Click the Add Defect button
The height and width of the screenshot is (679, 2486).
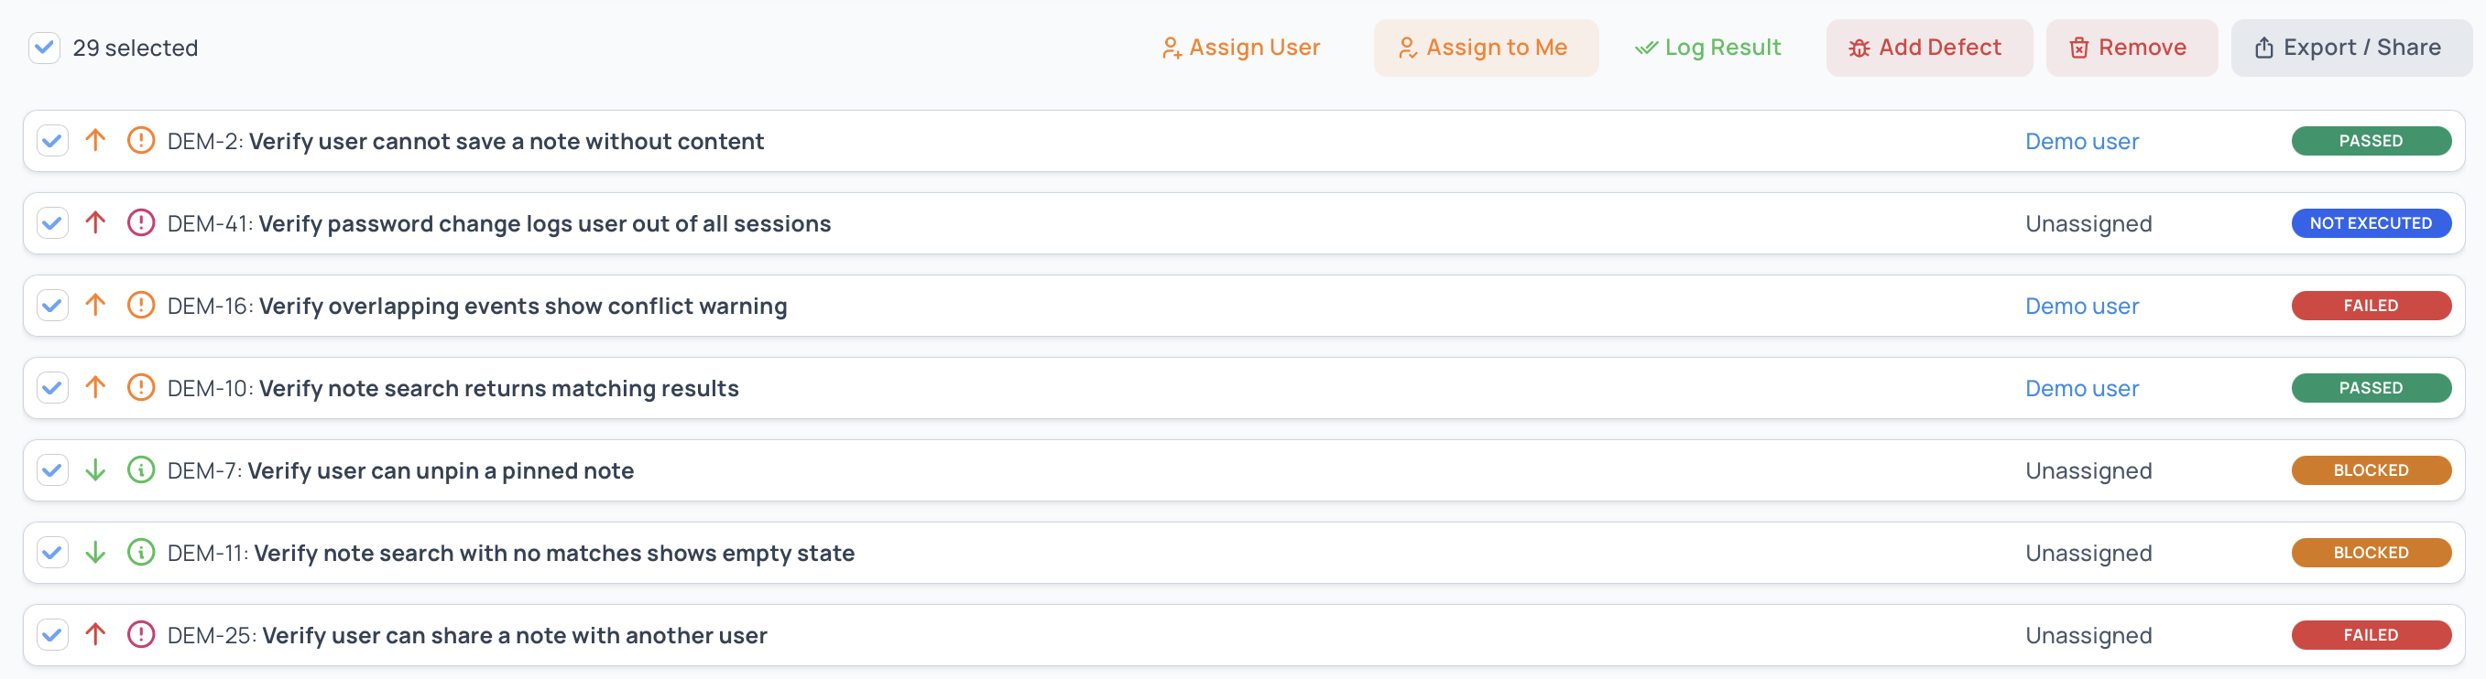1927,48
